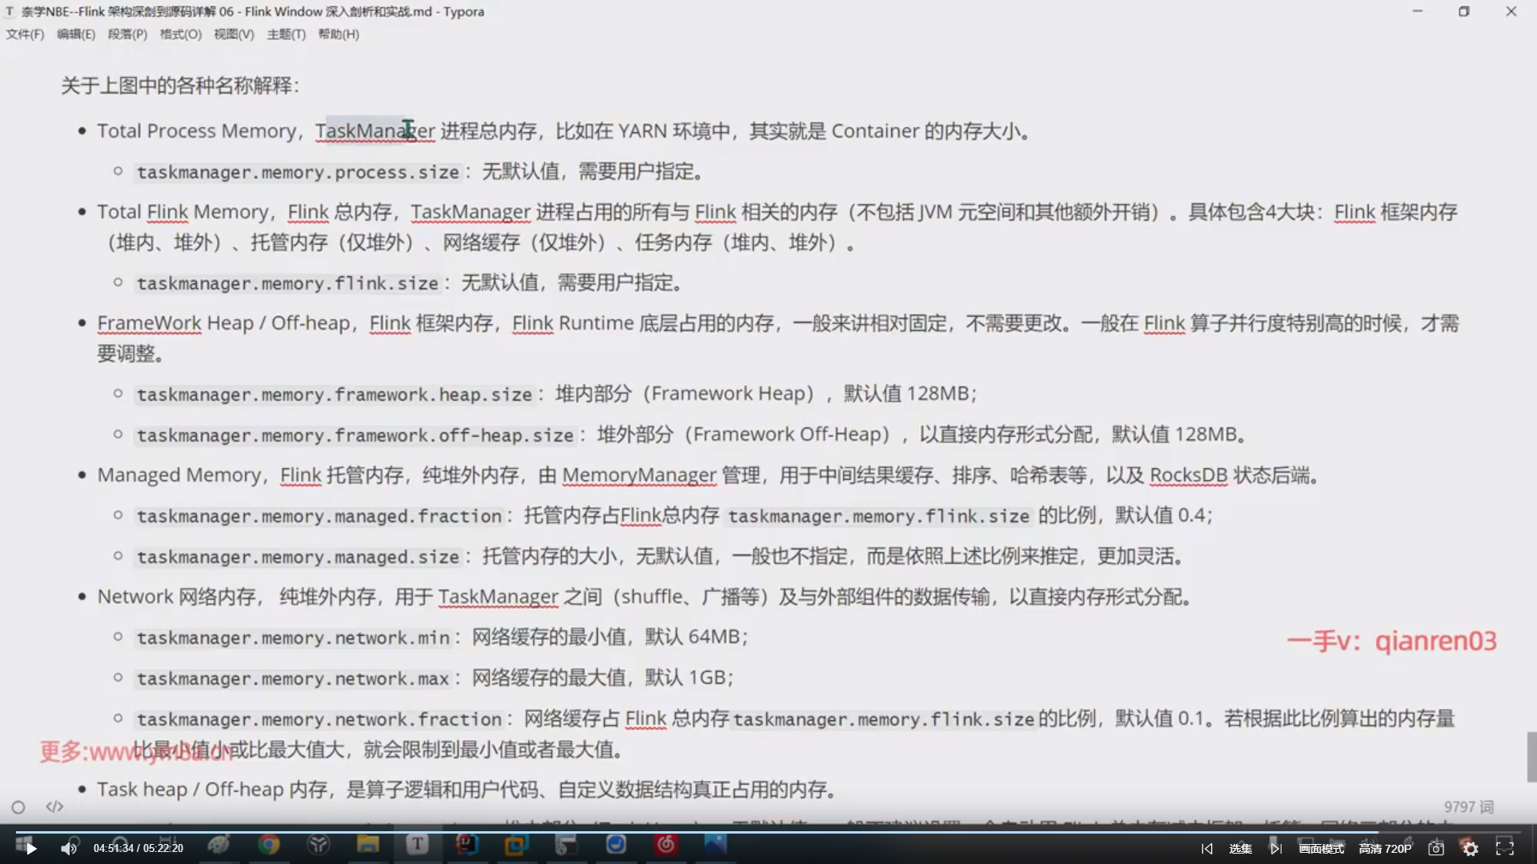Change quality from 高清 720P
This screenshot has height=864, width=1537.
coord(1385,849)
